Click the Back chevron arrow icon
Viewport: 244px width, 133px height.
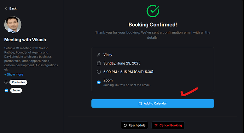(x=6, y=8)
